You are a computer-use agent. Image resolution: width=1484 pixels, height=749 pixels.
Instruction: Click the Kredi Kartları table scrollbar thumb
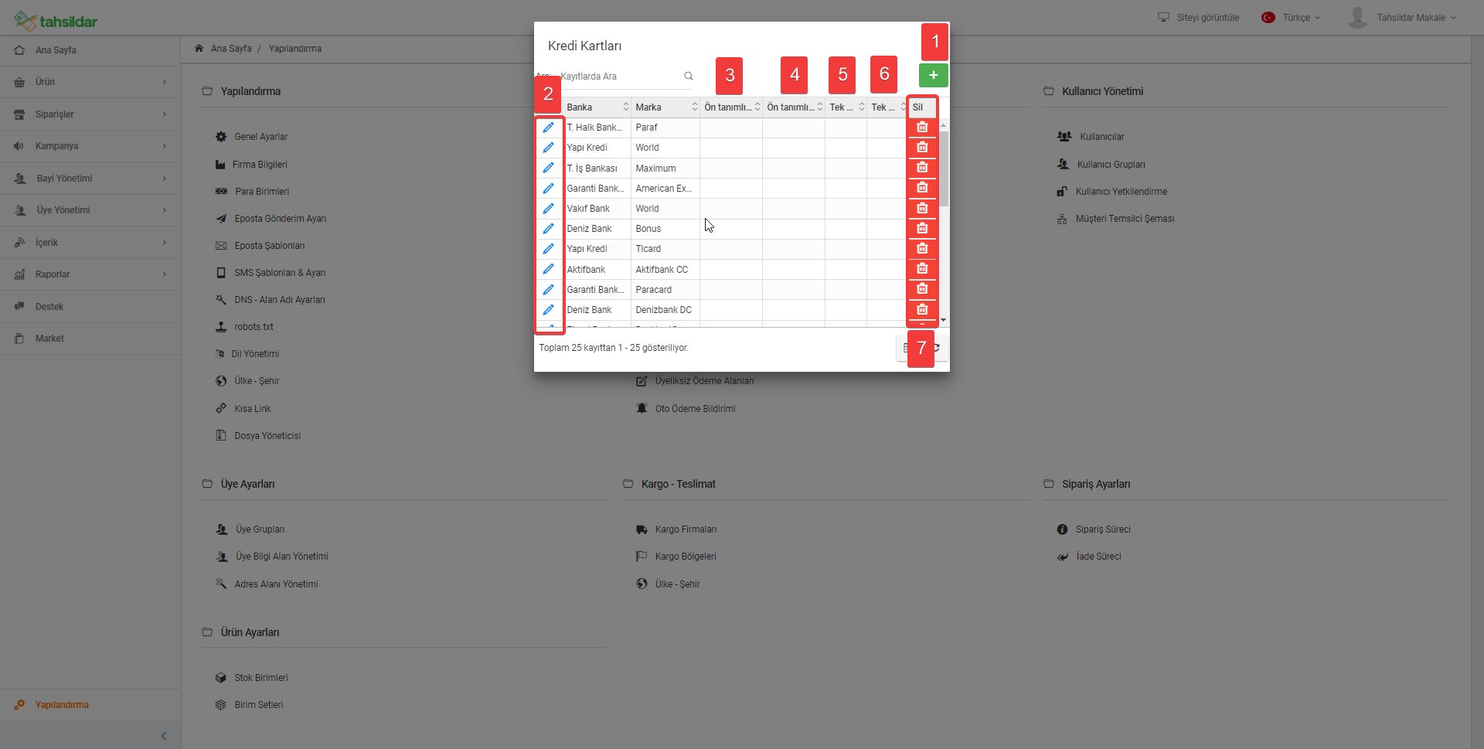pos(944,167)
